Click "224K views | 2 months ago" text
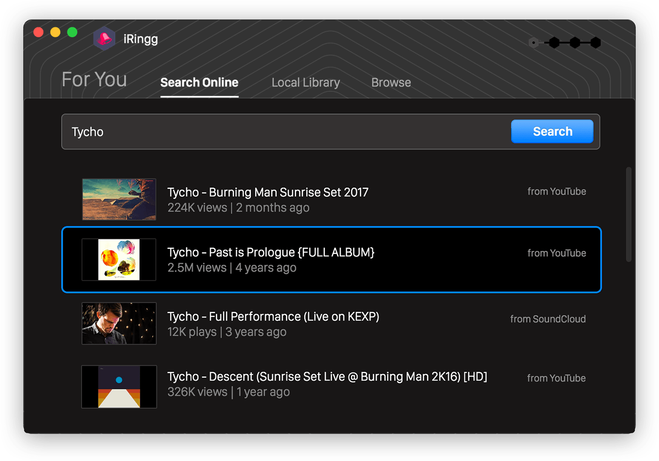The image size is (659, 461). pyautogui.click(x=238, y=208)
